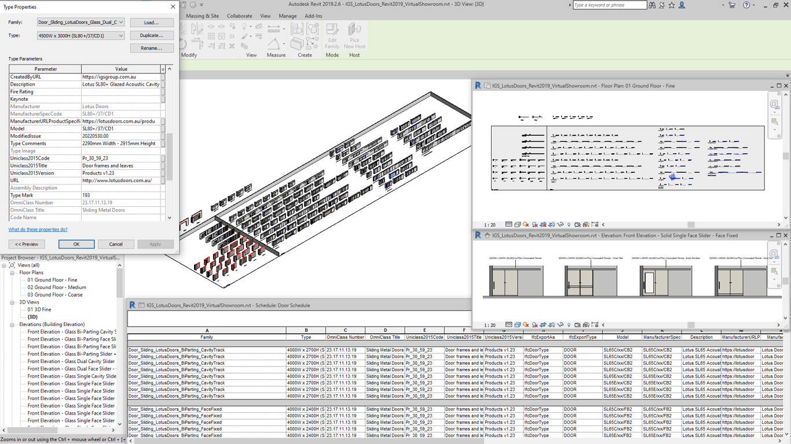Click Detail Level icon in Elevation view bar
The height and width of the screenshot is (444, 791).
(x=508, y=325)
